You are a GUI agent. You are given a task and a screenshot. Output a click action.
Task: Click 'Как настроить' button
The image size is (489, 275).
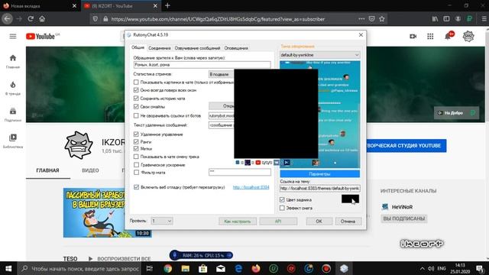tap(238, 221)
